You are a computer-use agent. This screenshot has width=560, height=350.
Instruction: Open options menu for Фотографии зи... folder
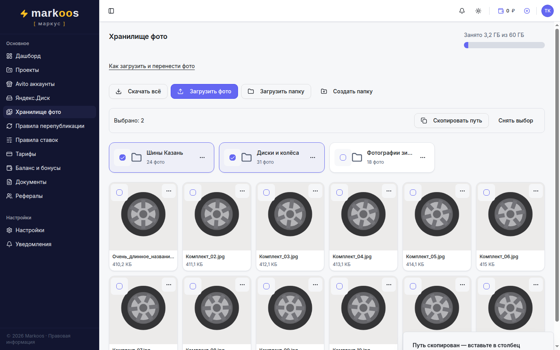pos(423,157)
